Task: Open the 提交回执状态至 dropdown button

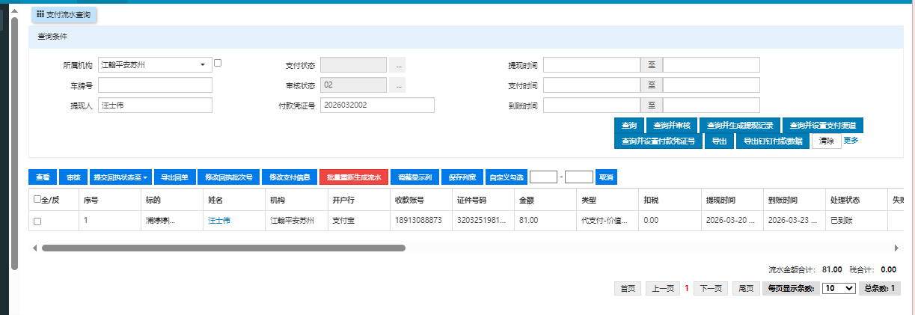Action: (x=120, y=177)
